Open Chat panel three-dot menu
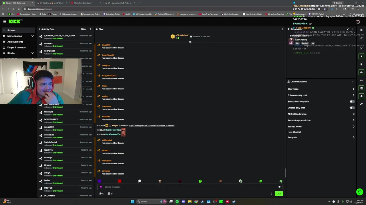This screenshot has width=366, height=205. [x=282, y=29]
